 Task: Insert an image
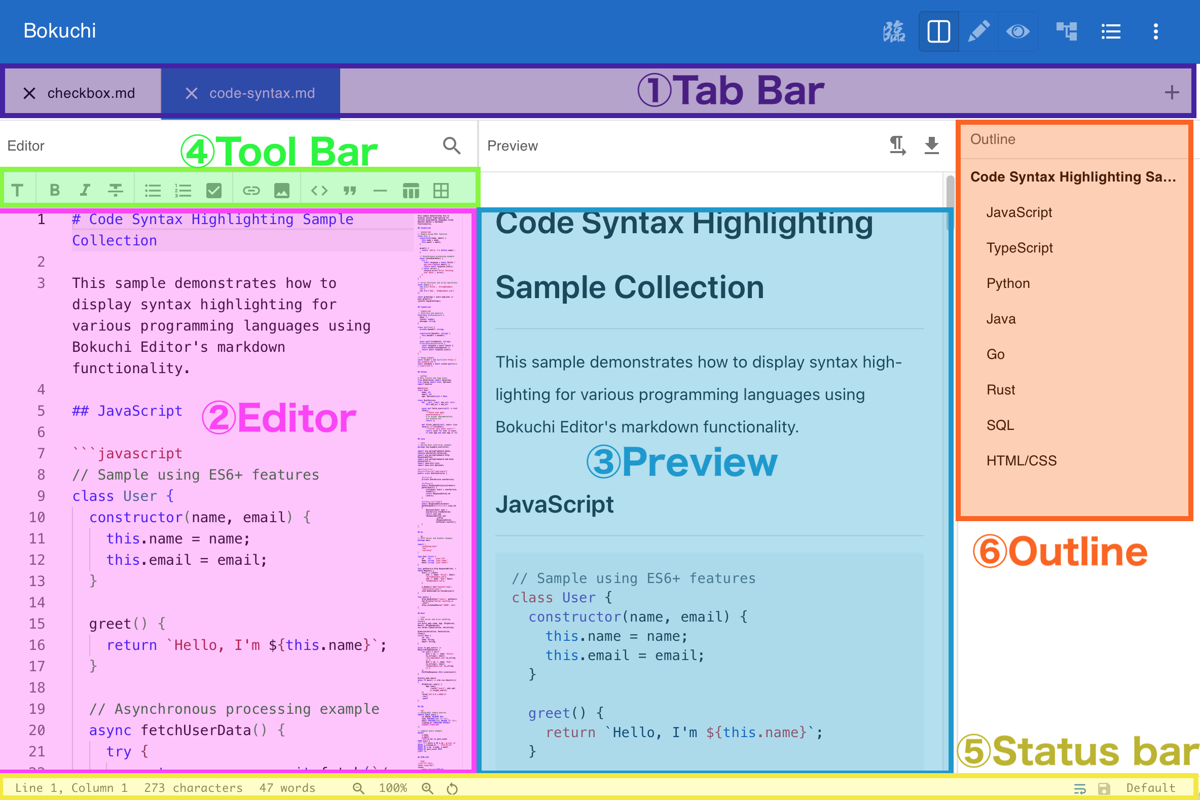point(282,190)
